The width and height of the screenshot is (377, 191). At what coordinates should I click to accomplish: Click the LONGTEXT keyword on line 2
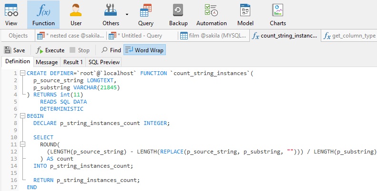(100, 80)
